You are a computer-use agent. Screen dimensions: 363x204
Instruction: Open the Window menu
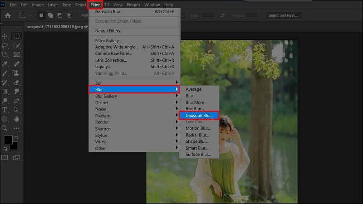[x=152, y=5]
